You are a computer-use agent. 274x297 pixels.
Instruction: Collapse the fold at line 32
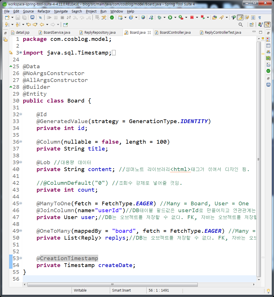click(21, 114)
